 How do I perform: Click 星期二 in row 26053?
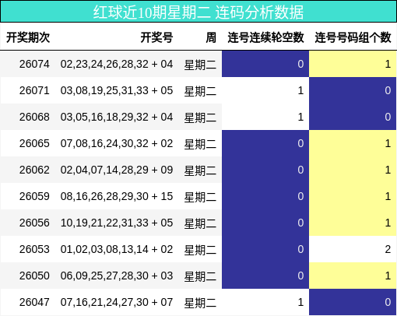(200, 250)
